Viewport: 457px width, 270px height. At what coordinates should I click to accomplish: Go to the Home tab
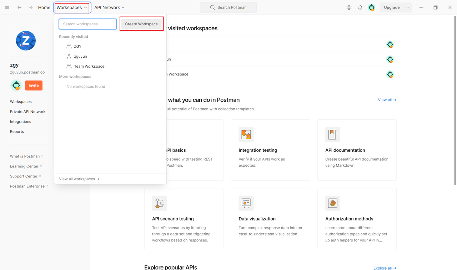click(x=44, y=7)
